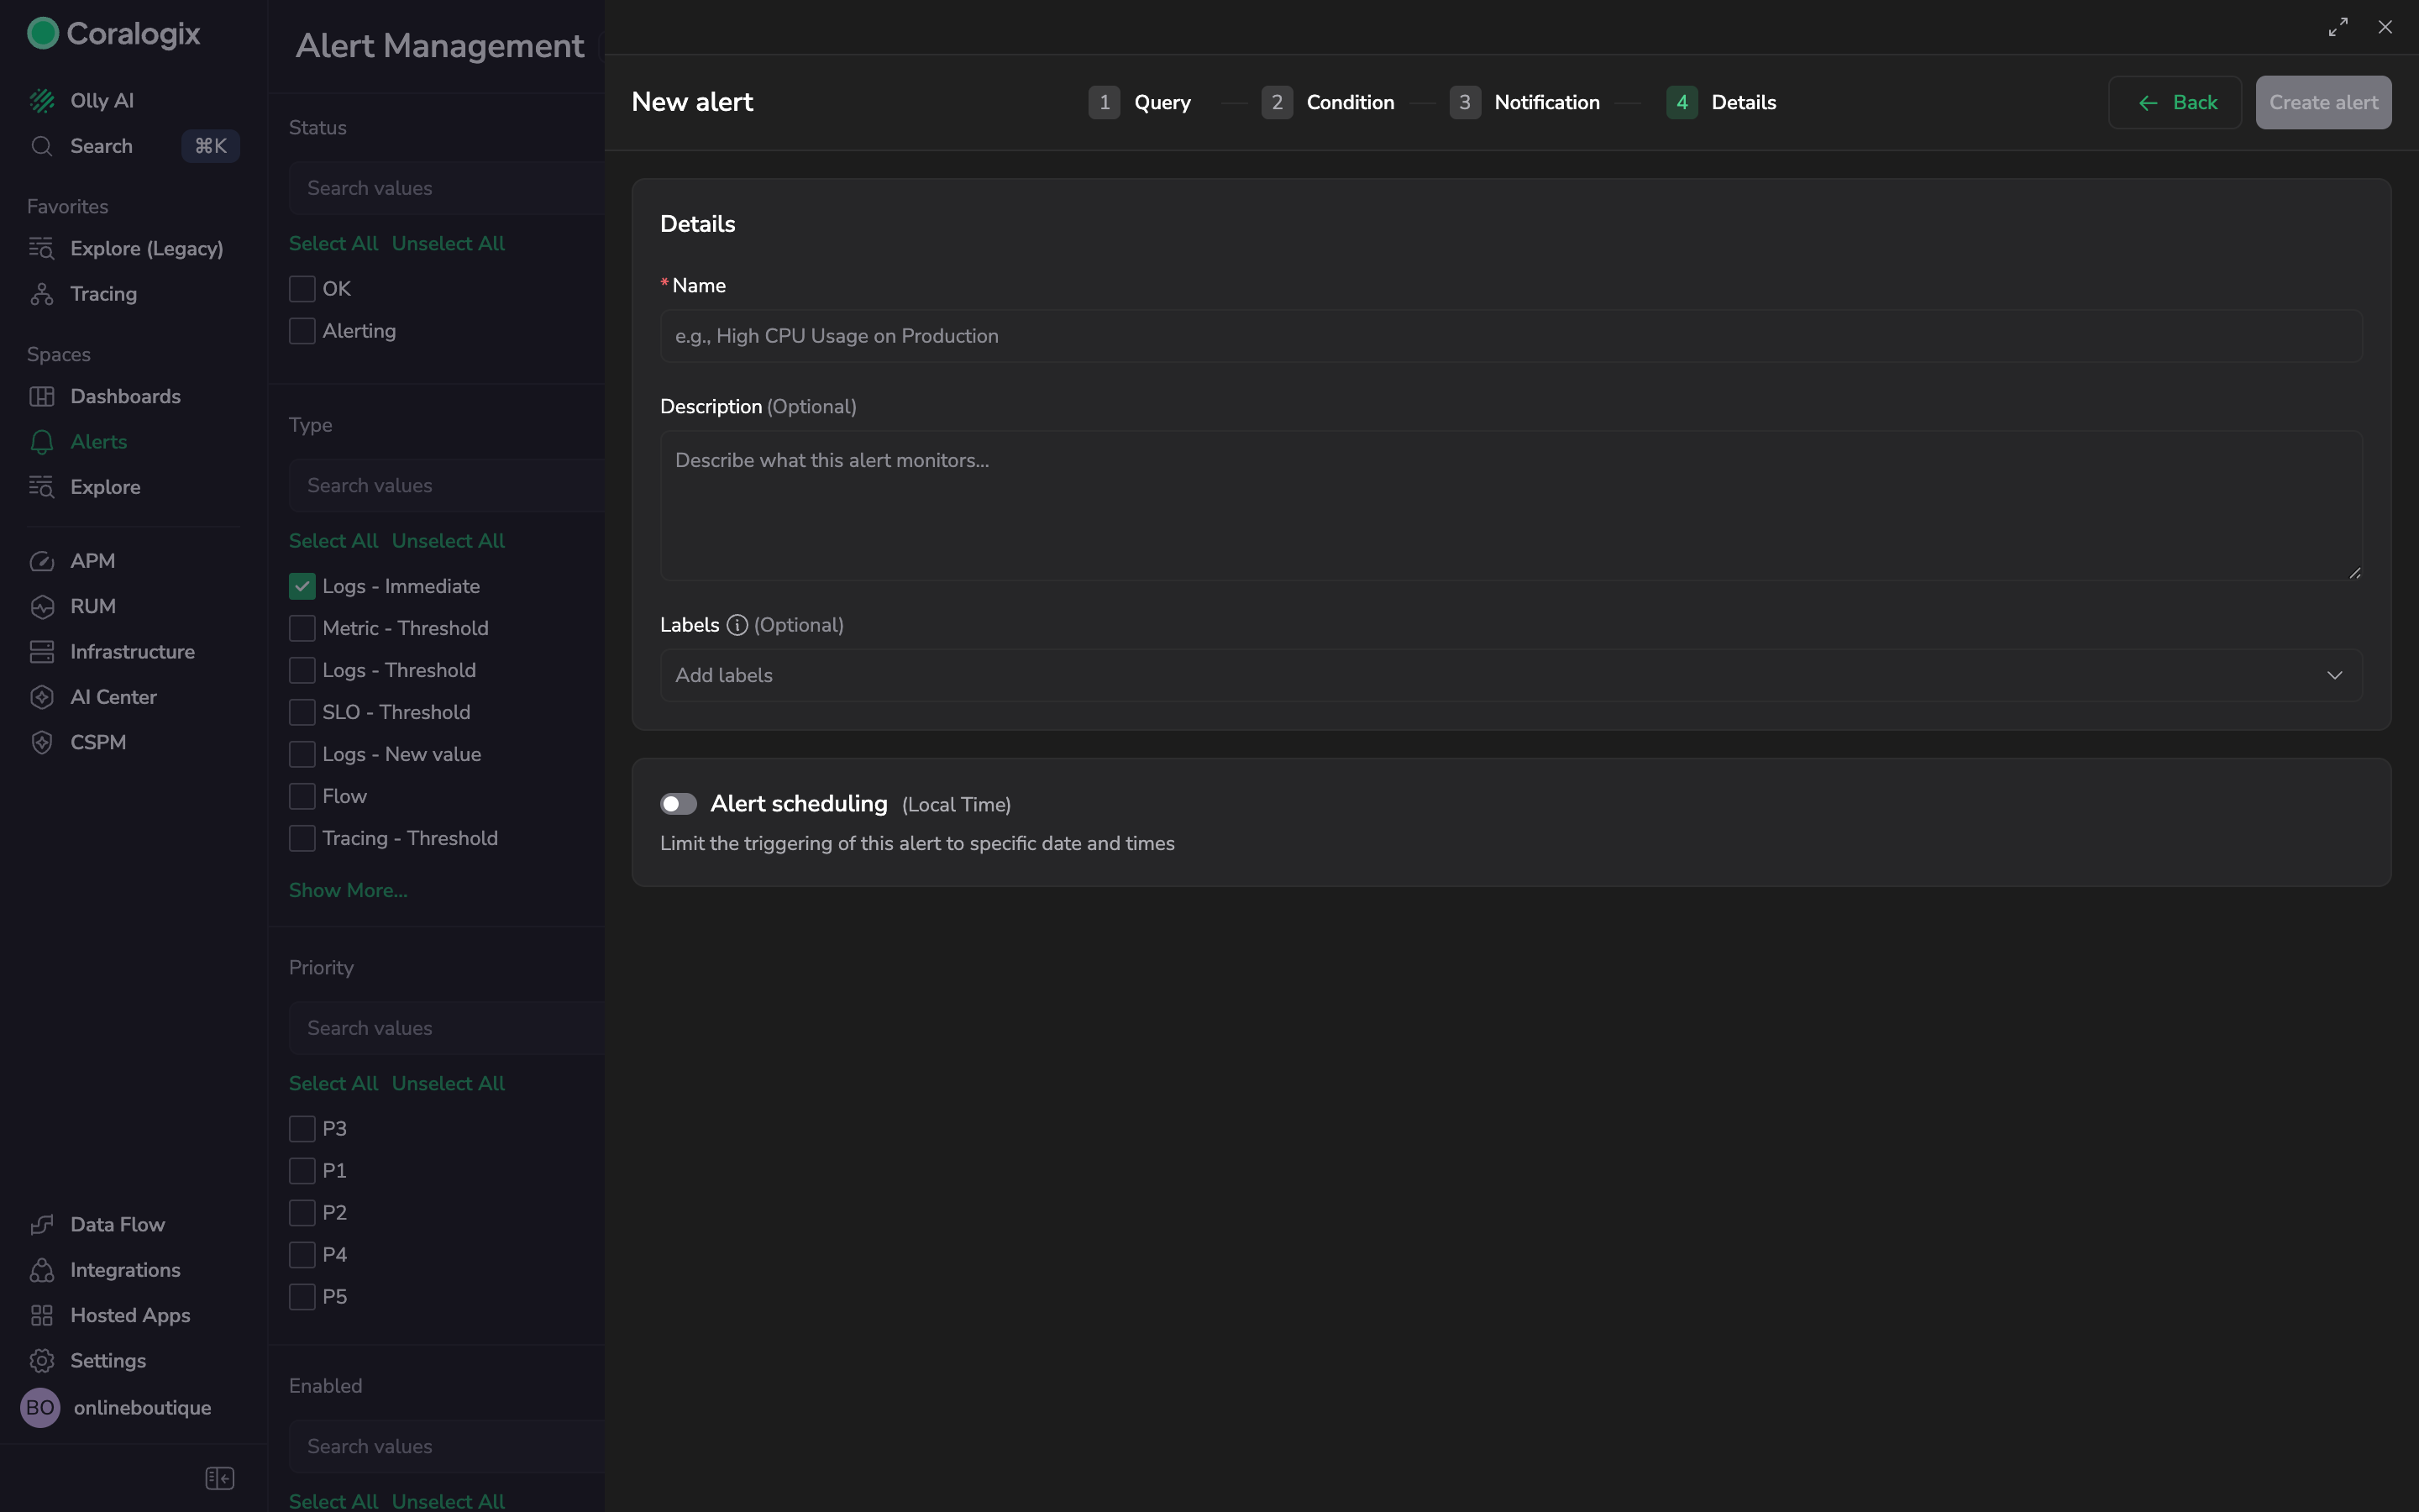Check the P2 priority checkbox
The height and width of the screenshot is (1512, 2419).
[302, 1213]
